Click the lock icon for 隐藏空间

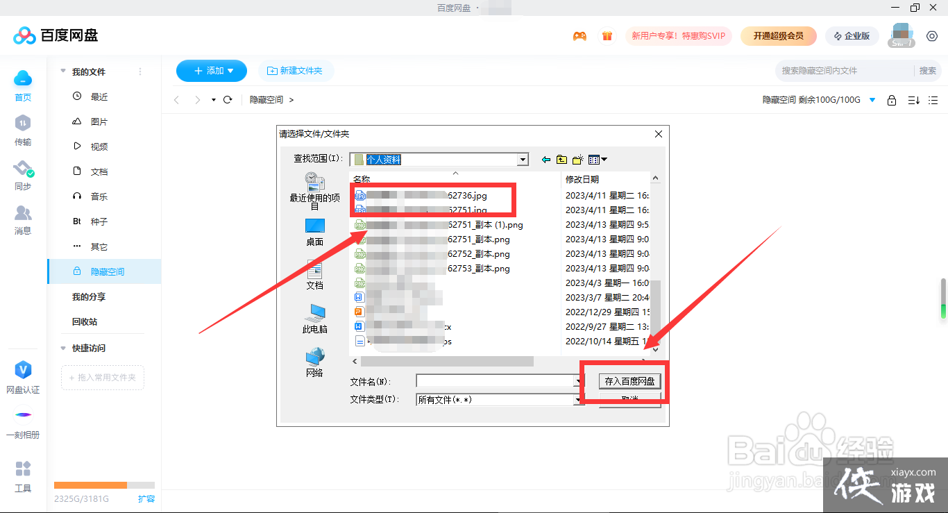(x=892, y=101)
